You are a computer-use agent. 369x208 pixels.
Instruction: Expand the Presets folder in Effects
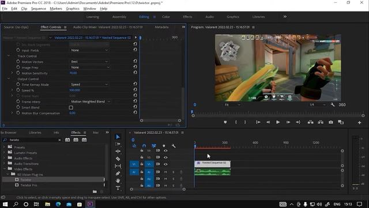4,147
